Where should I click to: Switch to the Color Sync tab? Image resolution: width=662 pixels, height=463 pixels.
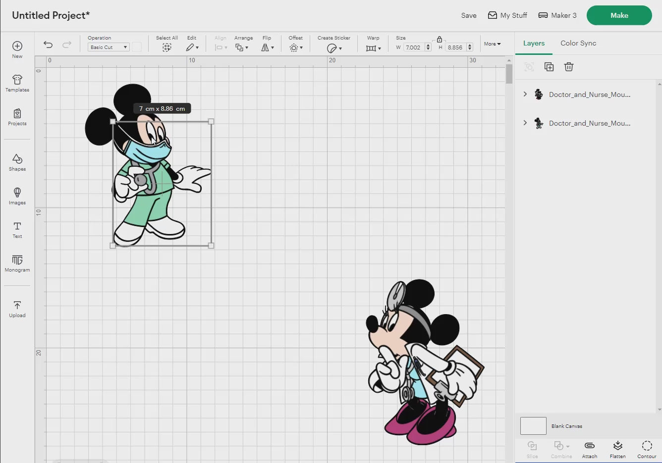(x=578, y=43)
